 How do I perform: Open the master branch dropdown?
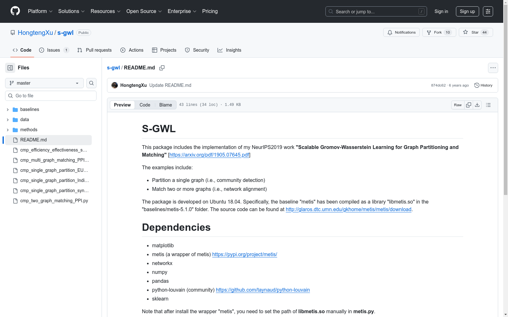(x=44, y=83)
